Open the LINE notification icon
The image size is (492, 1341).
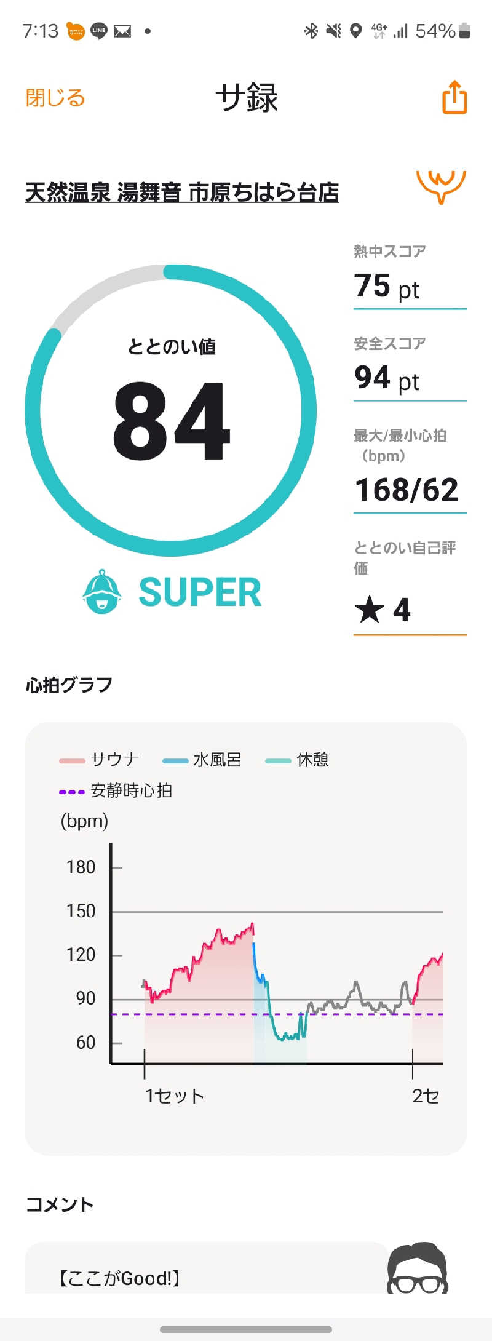point(99,31)
